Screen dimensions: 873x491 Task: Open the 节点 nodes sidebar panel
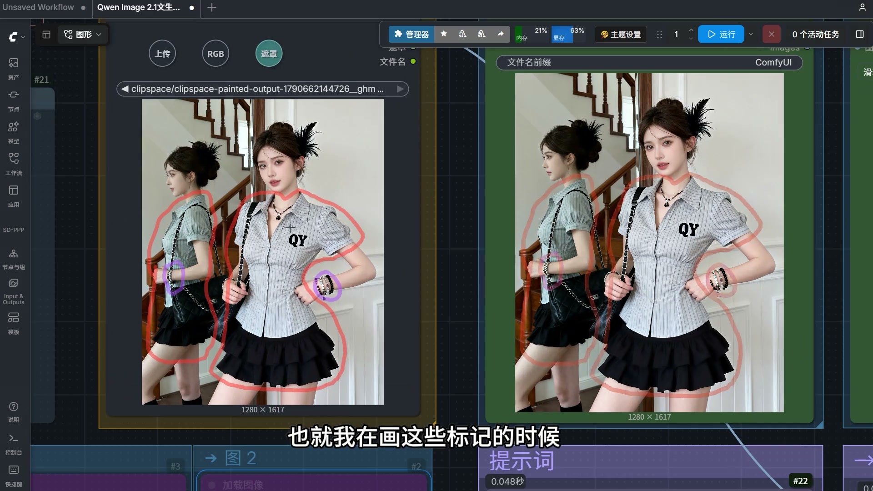(14, 100)
